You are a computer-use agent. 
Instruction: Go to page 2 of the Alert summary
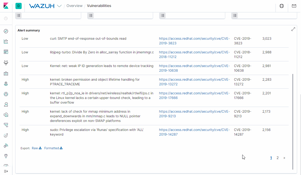click(x=278, y=157)
